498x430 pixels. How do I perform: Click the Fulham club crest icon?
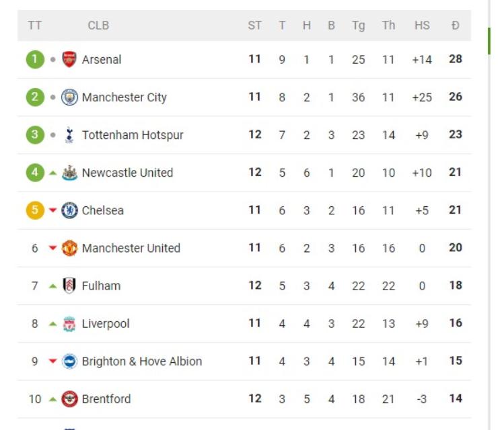pos(69,286)
